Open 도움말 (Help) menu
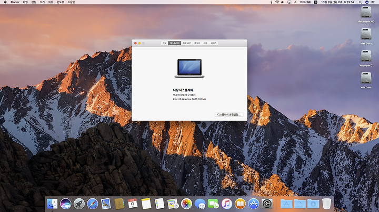 pos(71,2)
